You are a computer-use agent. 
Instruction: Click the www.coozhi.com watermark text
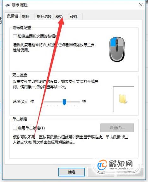(x=121, y=168)
